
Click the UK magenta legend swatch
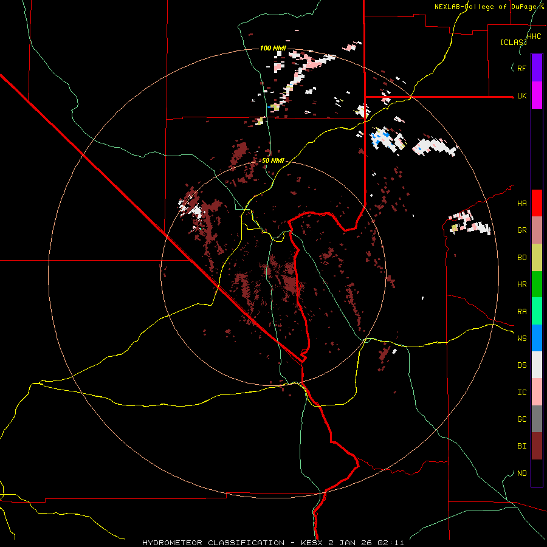[x=537, y=95]
